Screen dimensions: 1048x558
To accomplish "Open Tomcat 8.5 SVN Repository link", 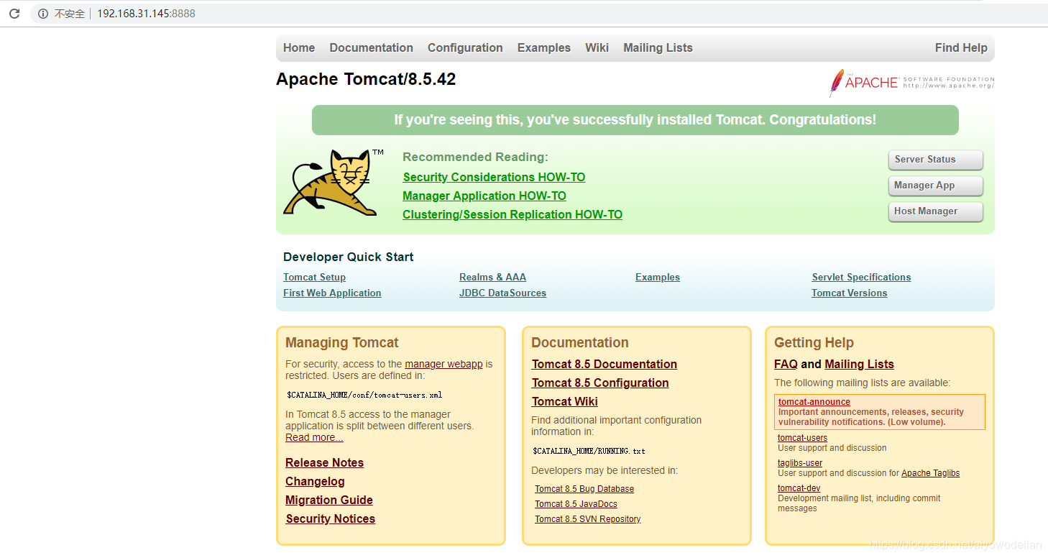I will click(587, 519).
